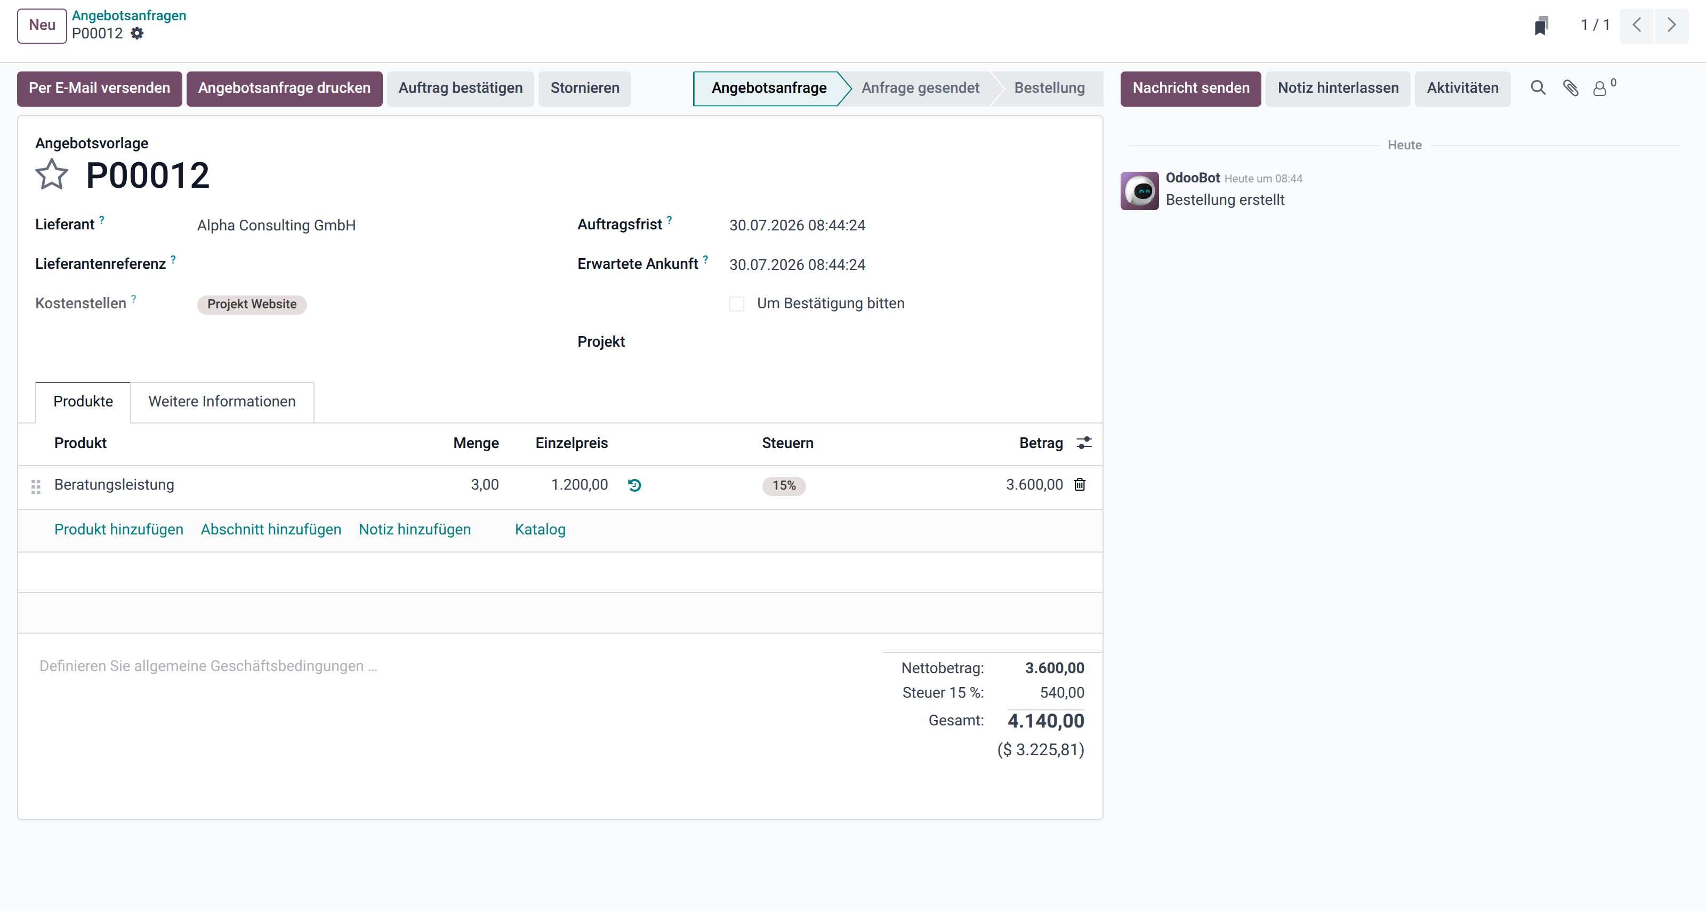Click the drag handle for Beratungsleistung row
Image resolution: width=1706 pixels, height=911 pixels.
pos(36,486)
